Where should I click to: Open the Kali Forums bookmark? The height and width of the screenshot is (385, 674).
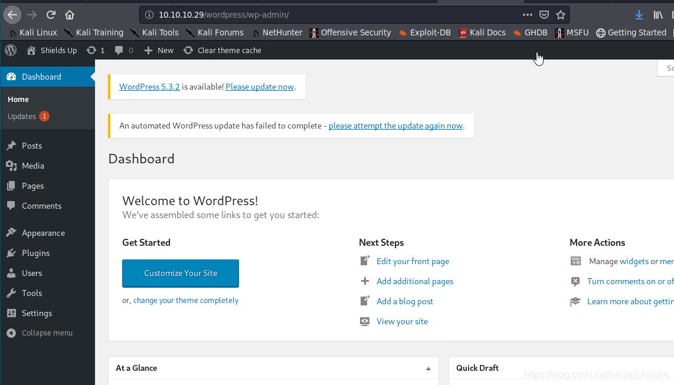(214, 32)
